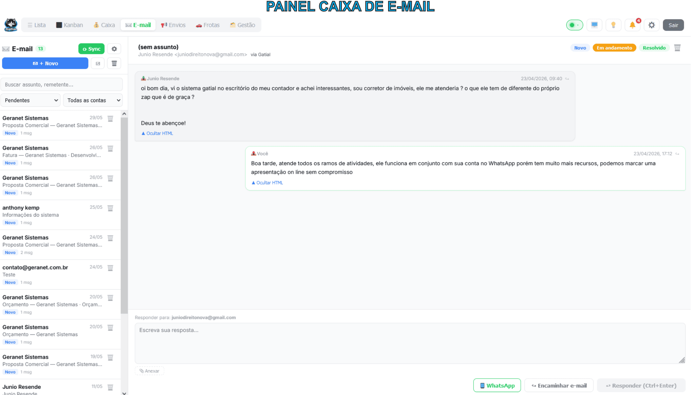Viewport: 691px width, 395px height.
Task: Delete the Junio Resende 11/05 e-mail
Action: [110, 387]
